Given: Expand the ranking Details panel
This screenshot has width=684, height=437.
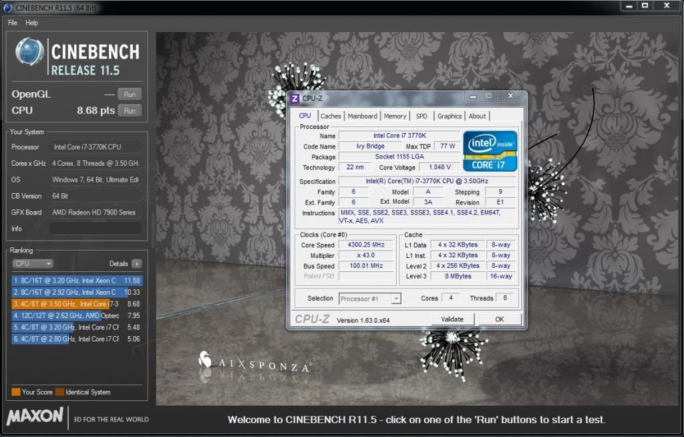Looking at the screenshot, I should (x=136, y=263).
